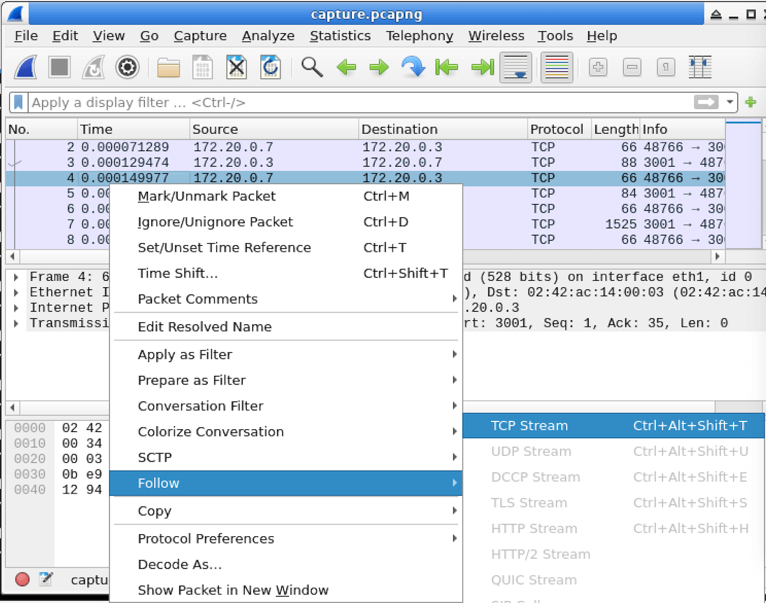The image size is (766, 603).
Task: Start capturing packets with shark fin icon
Action: pos(26,67)
